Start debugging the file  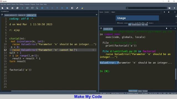42,8
